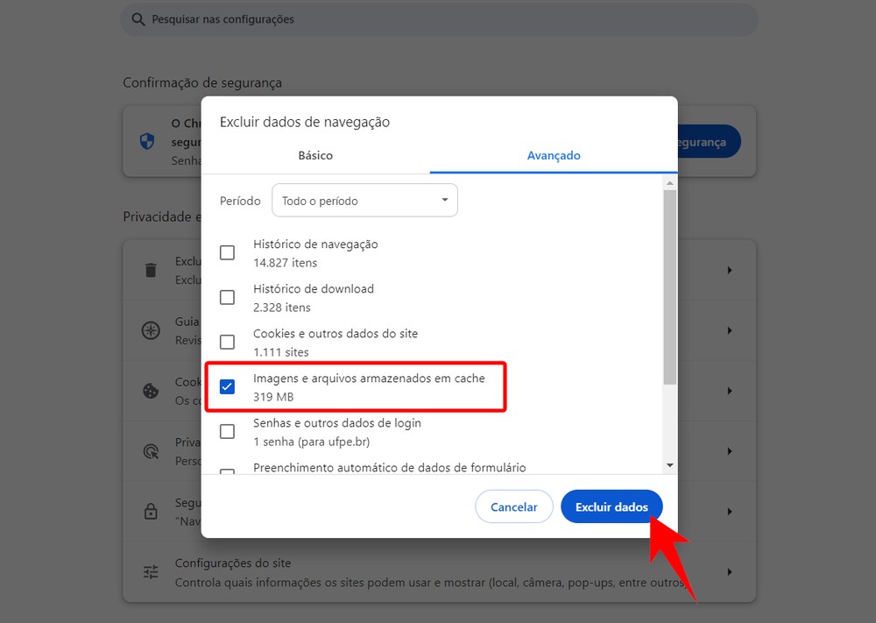
Task: Switch to the Básico tab
Action: (x=315, y=155)
